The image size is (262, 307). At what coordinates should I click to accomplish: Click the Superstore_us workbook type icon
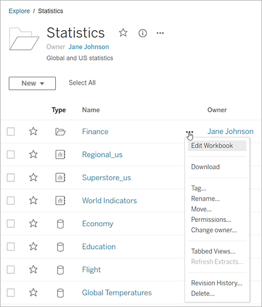(60, 177)
